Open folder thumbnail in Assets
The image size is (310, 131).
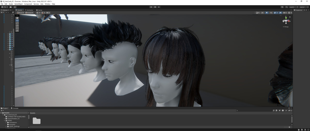[x=36, y=121]
